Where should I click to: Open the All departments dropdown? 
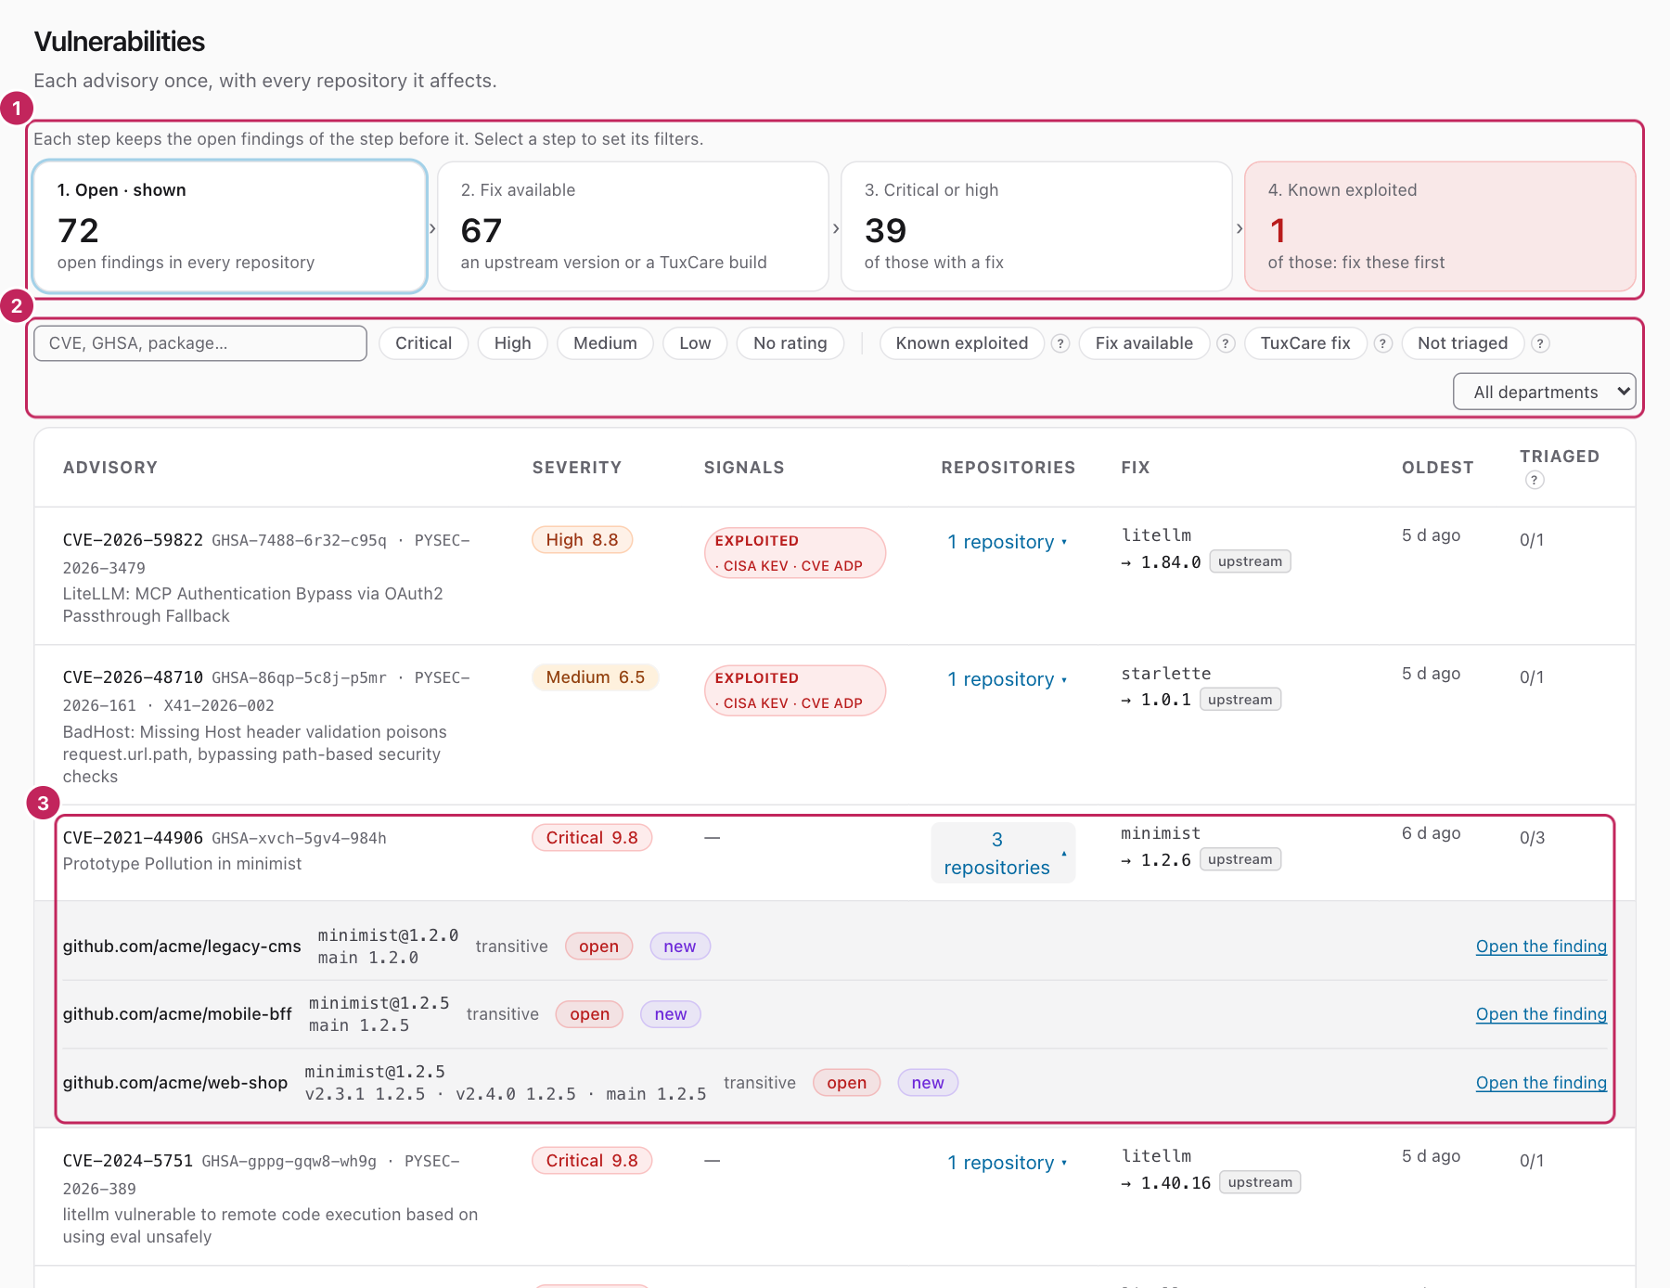tap(1544, 392)
